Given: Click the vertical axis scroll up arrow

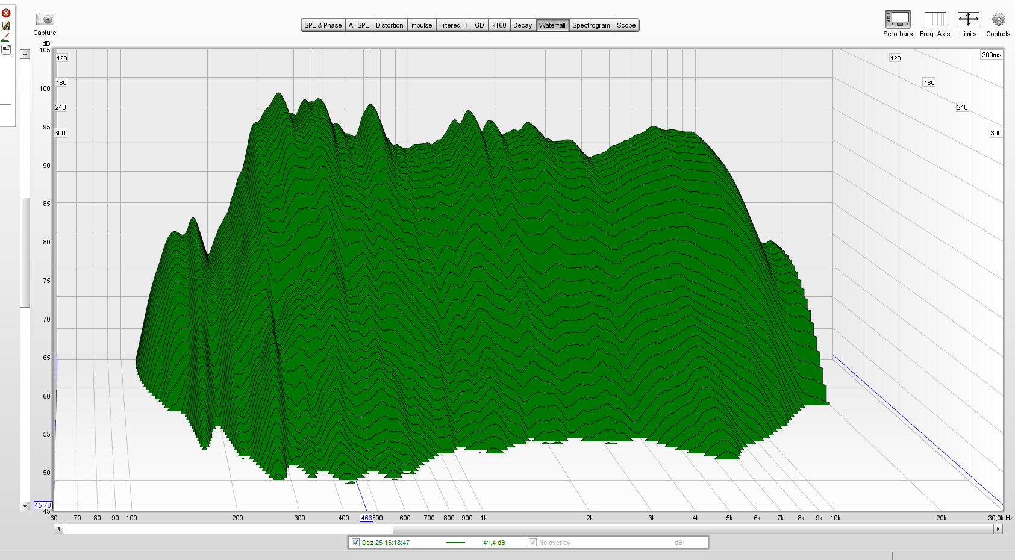Looking at the screenshot, I should (25, 55).
